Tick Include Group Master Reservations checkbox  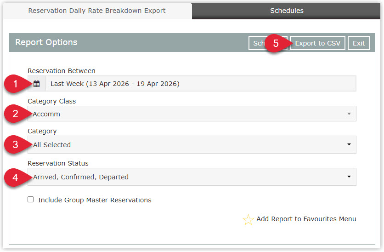point(31,200)
